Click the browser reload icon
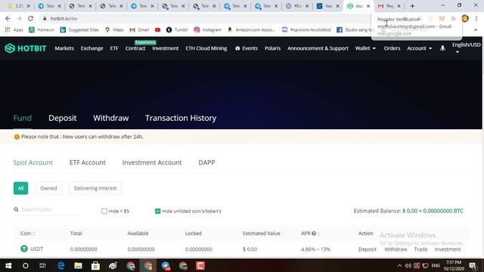The height and width of the screenshot is (272, 484). click(30, 18)
